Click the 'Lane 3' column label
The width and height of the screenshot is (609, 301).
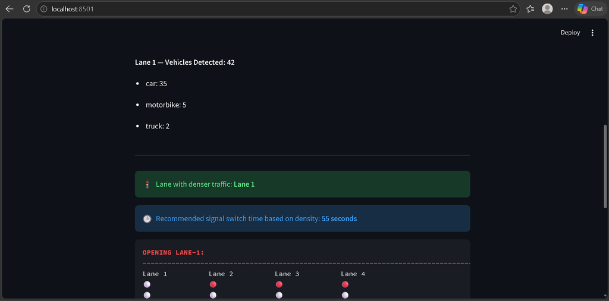click(x=287, y=274)
